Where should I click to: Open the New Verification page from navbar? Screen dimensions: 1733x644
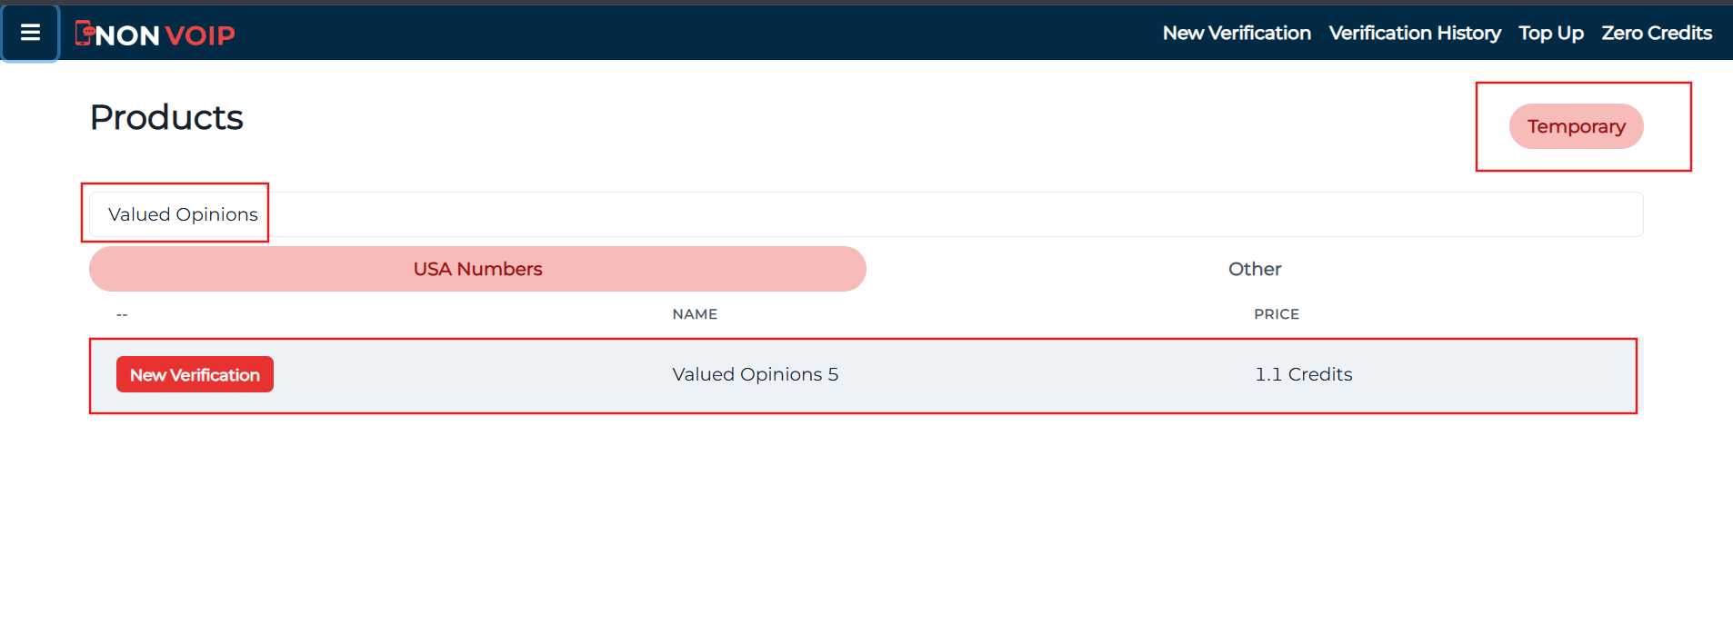[x=1236, y=33]
